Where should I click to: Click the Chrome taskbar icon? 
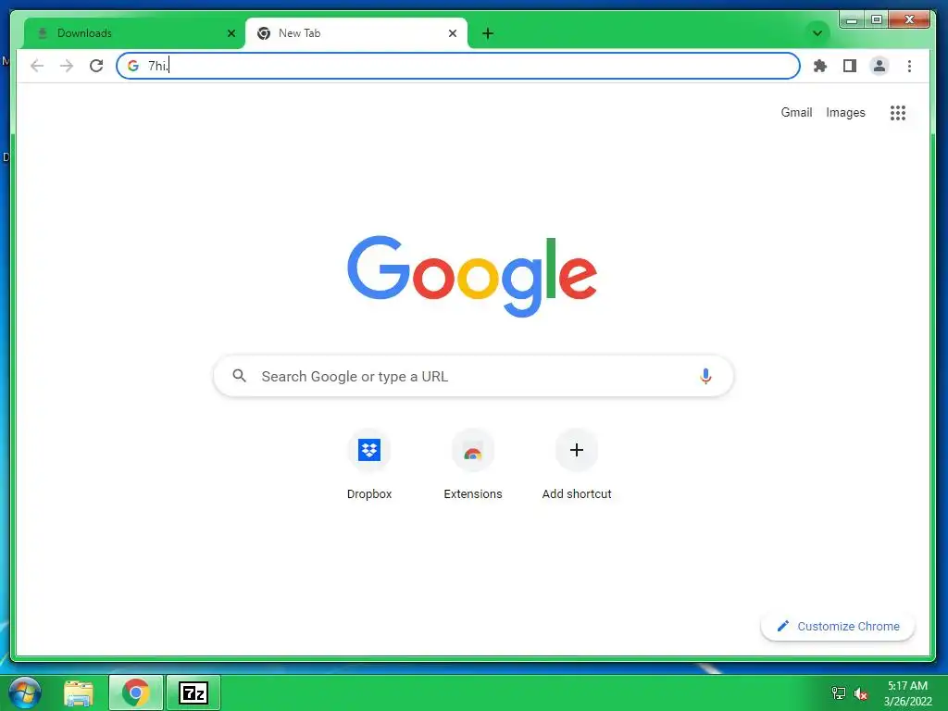[136, 692]
